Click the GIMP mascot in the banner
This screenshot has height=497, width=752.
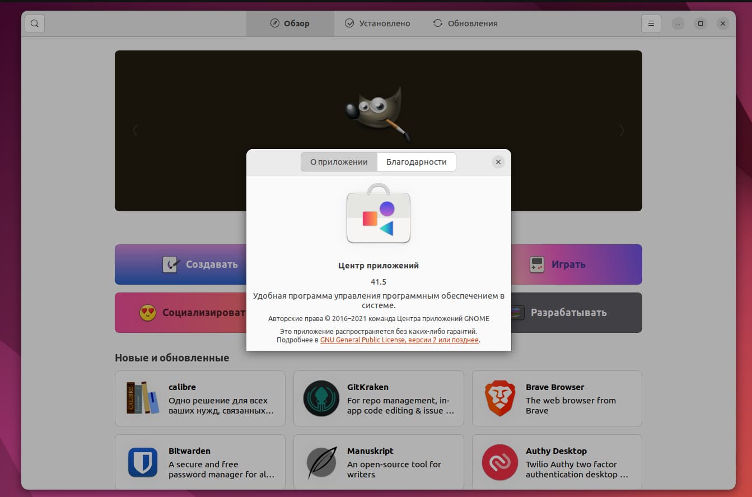379,115
